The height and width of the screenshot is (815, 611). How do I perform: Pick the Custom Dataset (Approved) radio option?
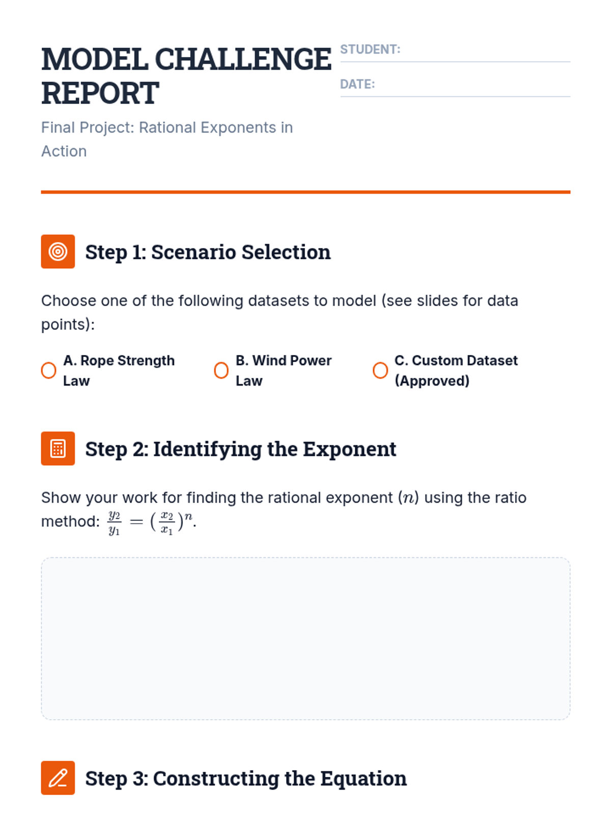[x=380, y=370]
